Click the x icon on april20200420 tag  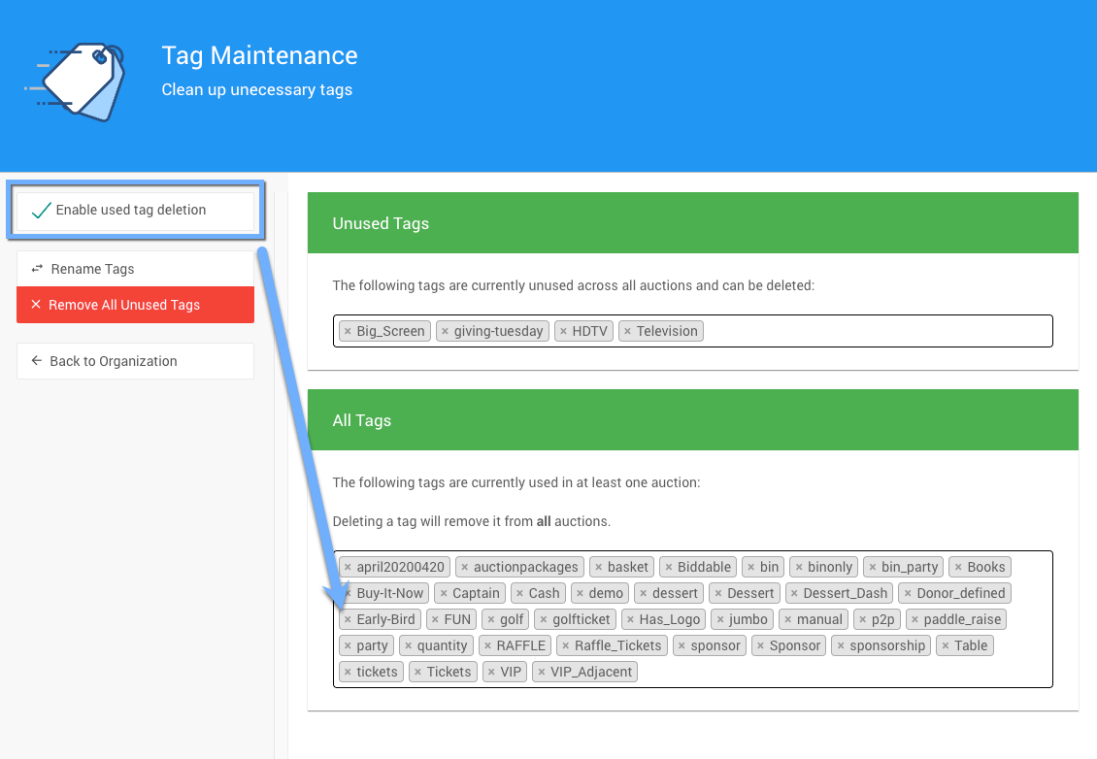[x=348, y=568]
